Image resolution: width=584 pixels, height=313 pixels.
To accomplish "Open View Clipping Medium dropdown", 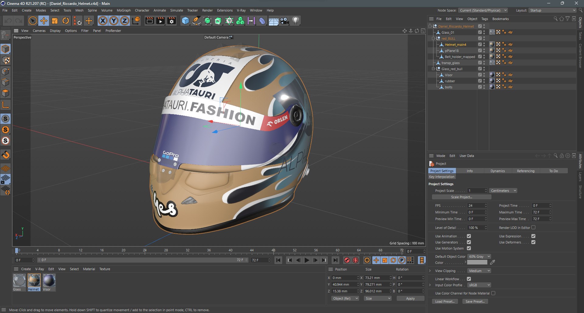I will point(479,271).
